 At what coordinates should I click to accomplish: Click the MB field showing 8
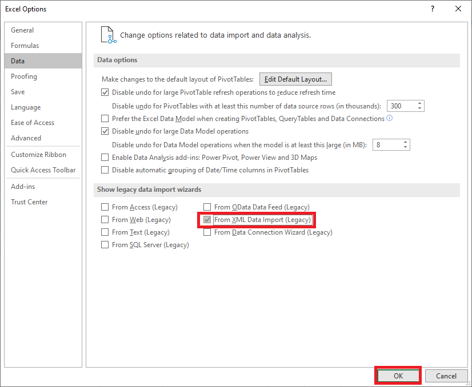[x=387, y=144]
